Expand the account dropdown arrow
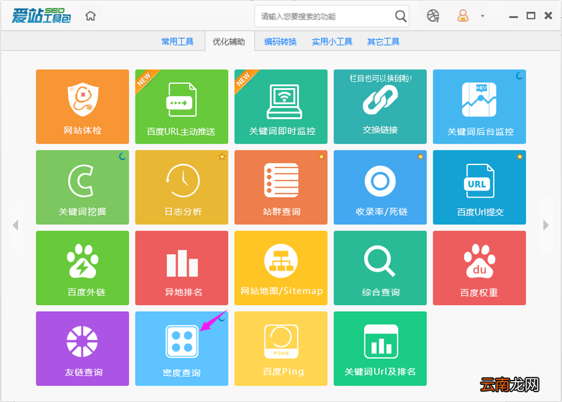The image size is (562, 402). click(482, 16)
